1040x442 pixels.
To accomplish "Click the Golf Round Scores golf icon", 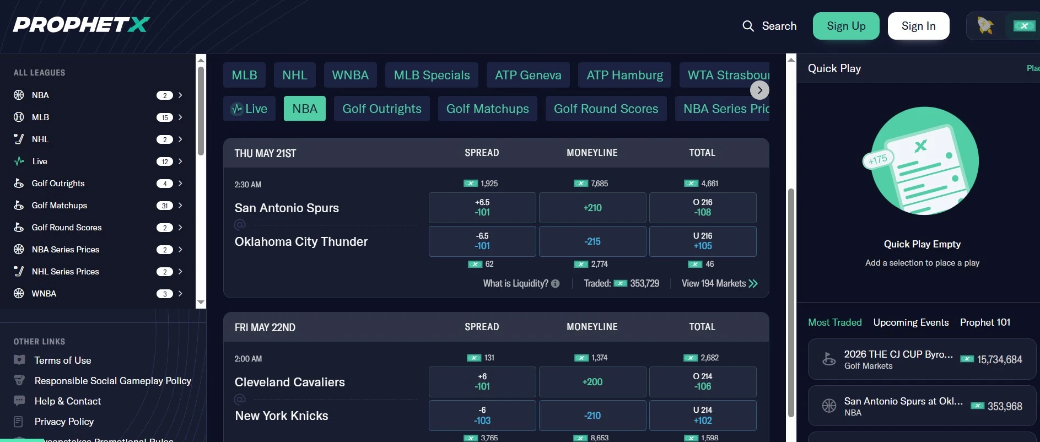I will click(19, 227).
